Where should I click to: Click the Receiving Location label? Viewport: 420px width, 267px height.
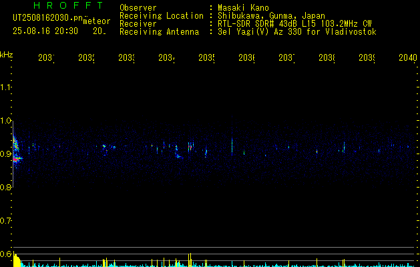[x=162, y=16]
